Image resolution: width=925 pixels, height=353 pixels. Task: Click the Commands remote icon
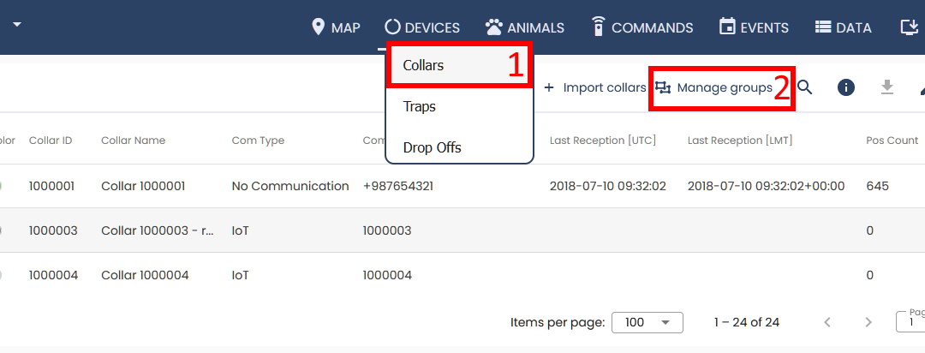click(599, 27)
